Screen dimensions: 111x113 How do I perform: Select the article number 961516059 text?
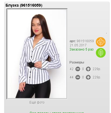(85, 41)
